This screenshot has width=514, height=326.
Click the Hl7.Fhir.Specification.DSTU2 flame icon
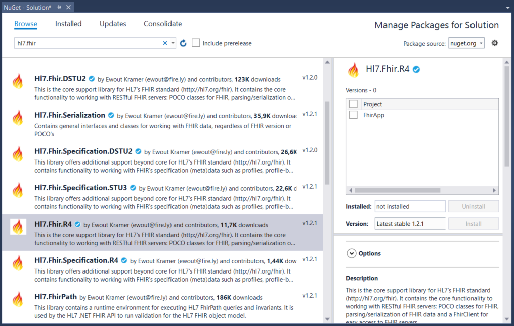(x=18, y=154)
